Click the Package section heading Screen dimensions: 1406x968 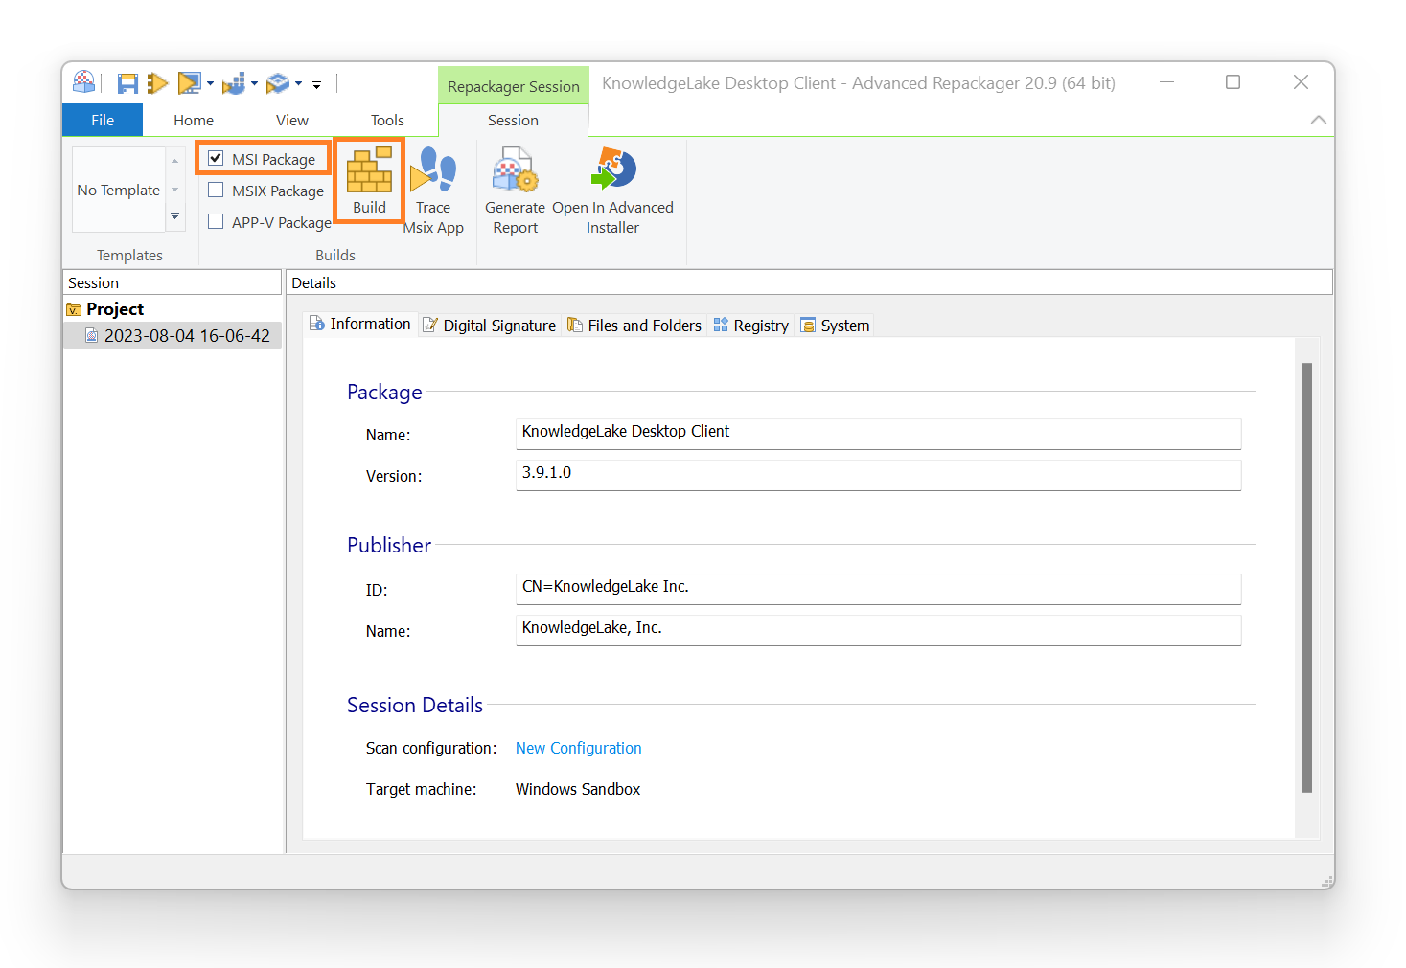tap(384, 393)
